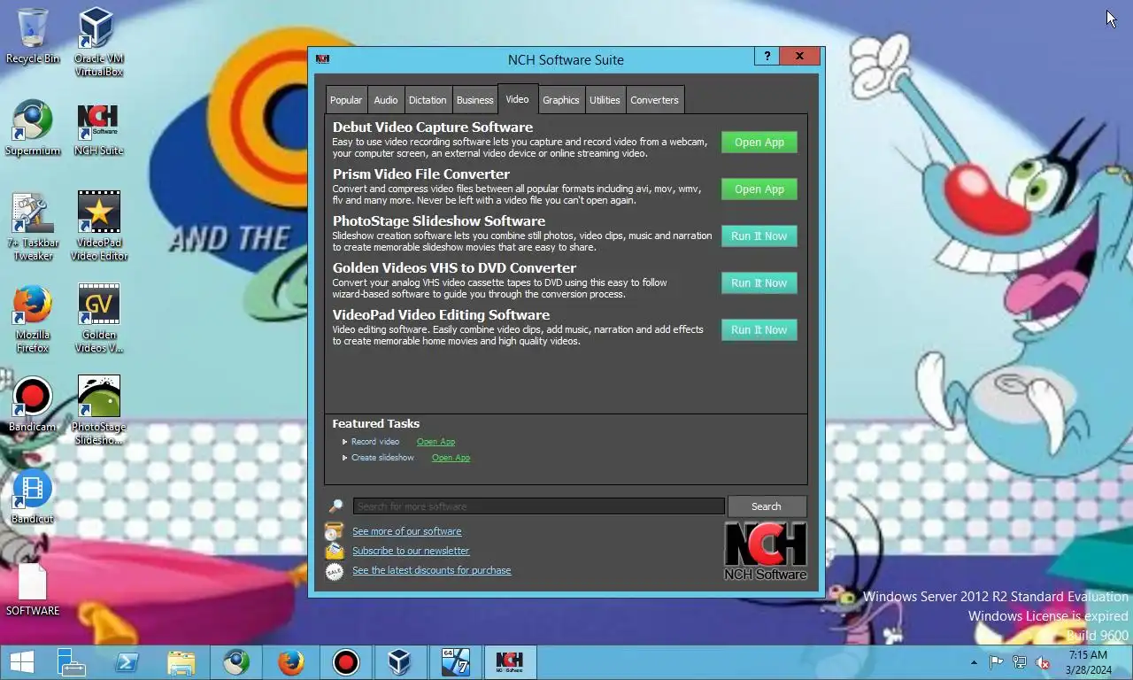Expand the Create slideshow task arrow

point(345,458)
